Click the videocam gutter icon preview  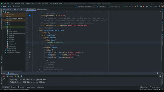click(30, 55)
